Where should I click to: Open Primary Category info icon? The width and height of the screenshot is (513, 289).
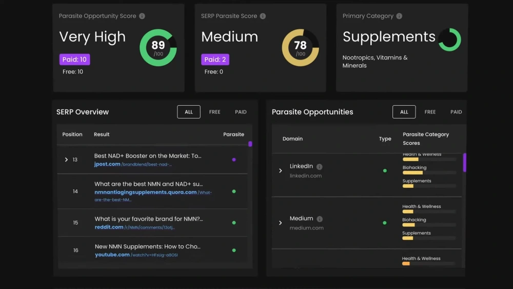click(399, 16)
